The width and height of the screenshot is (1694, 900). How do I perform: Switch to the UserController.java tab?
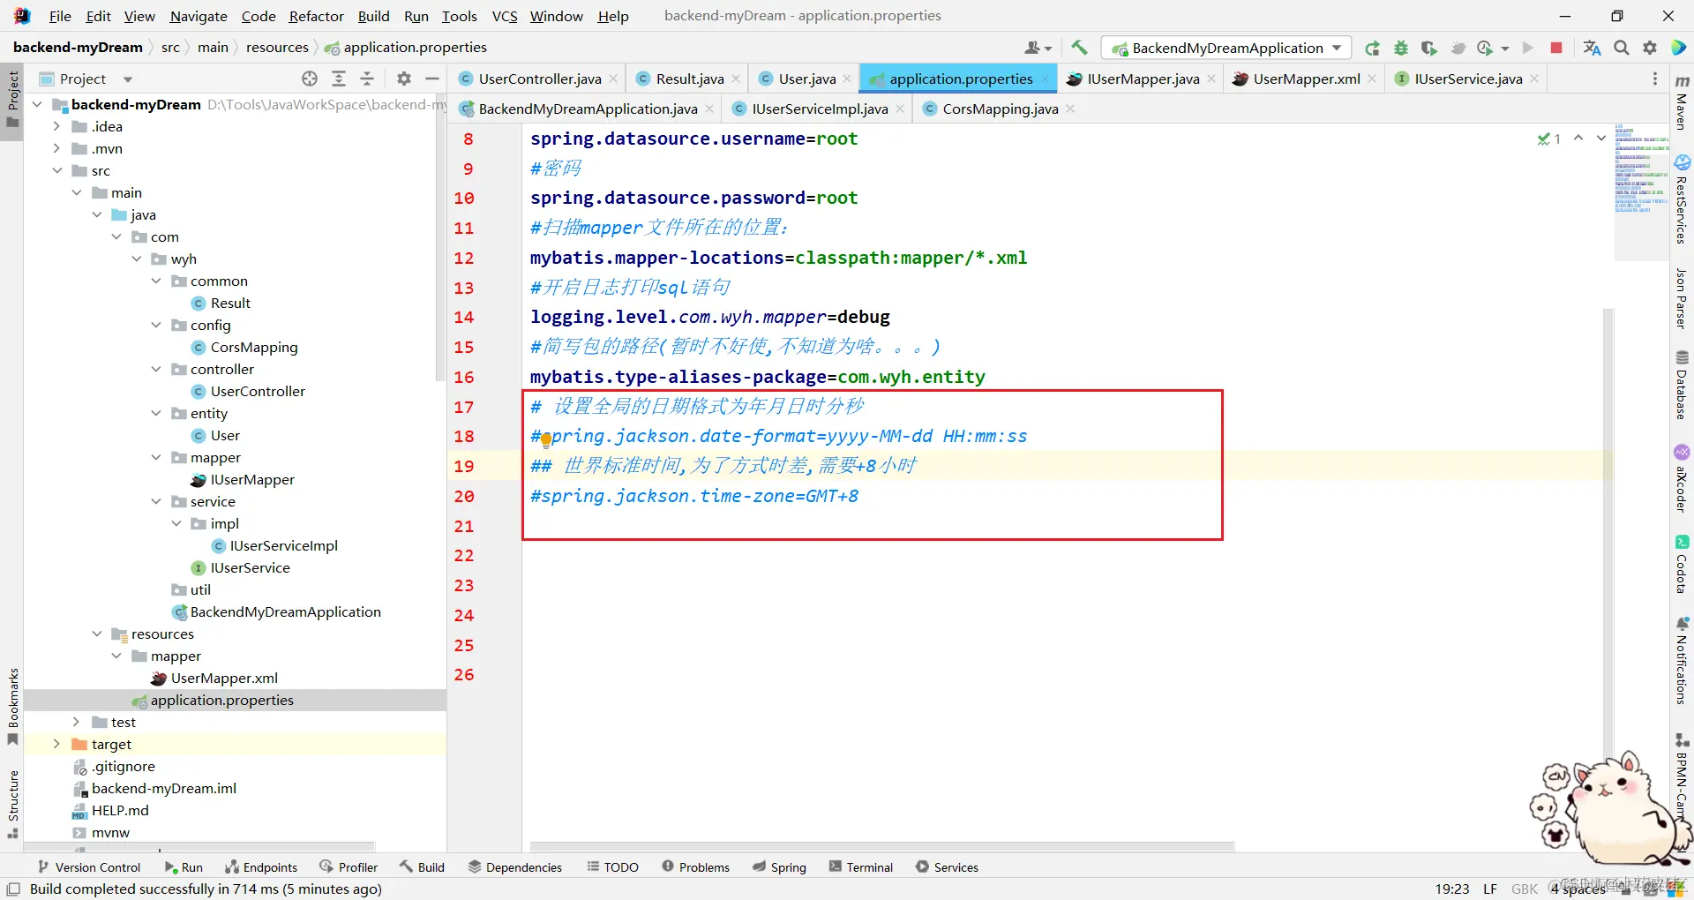tap(539, 79)
